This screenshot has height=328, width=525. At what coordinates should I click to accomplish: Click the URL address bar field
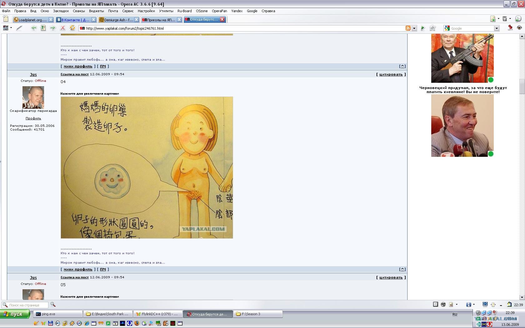tap(245, 28)
